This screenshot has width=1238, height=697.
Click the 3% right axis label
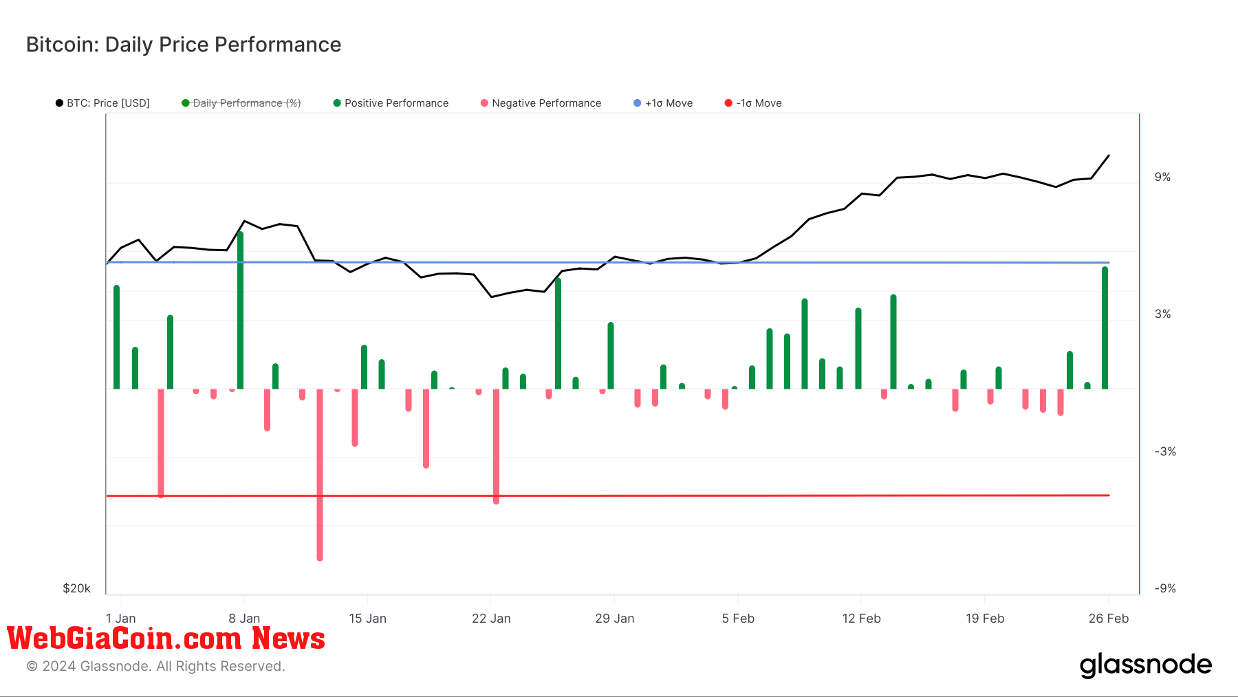tap(1162, 314)
